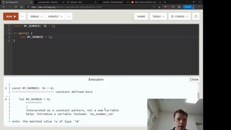Open the NIGHTLY channel dropdown
The image size is (231, 130).
(x=55, y=16)
